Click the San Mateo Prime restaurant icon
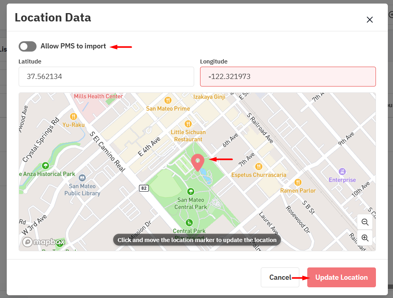The width and height of the screenshot is (393, 298). (168, 100)
